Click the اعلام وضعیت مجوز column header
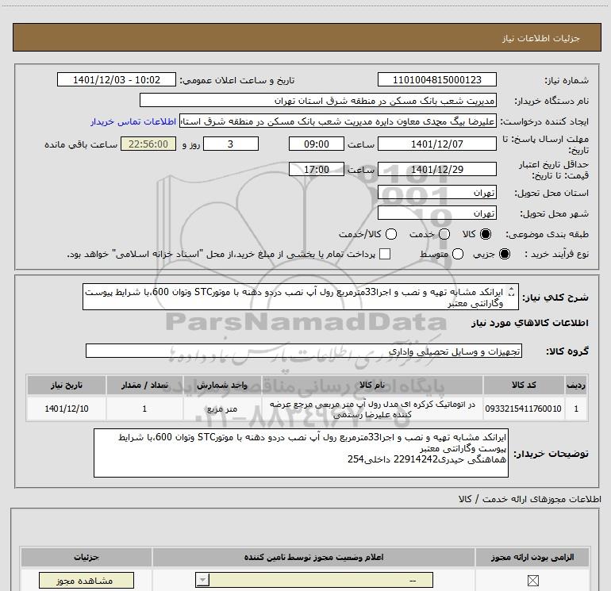Screen dimensions: 611x591 [313, 557]
